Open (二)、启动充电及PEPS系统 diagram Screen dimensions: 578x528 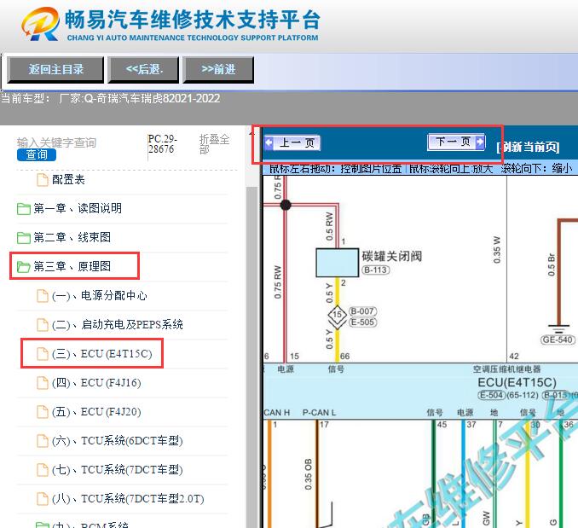(x=118, y=324)
